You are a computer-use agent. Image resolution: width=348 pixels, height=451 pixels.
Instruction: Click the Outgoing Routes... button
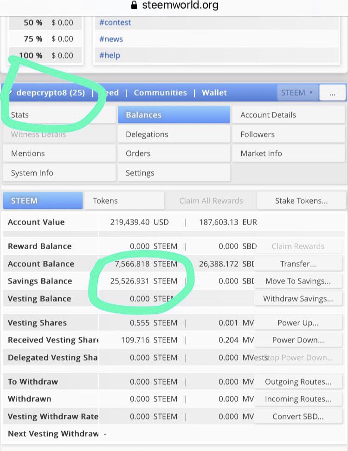tap(298, 382)
